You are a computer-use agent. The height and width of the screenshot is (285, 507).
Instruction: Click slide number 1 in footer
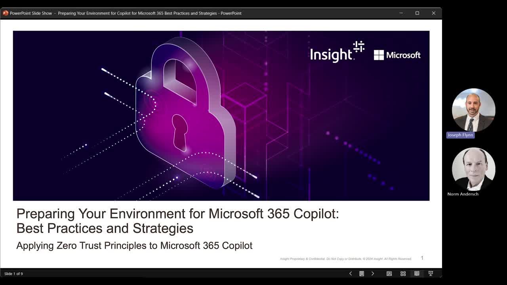(x=422, y=258)
